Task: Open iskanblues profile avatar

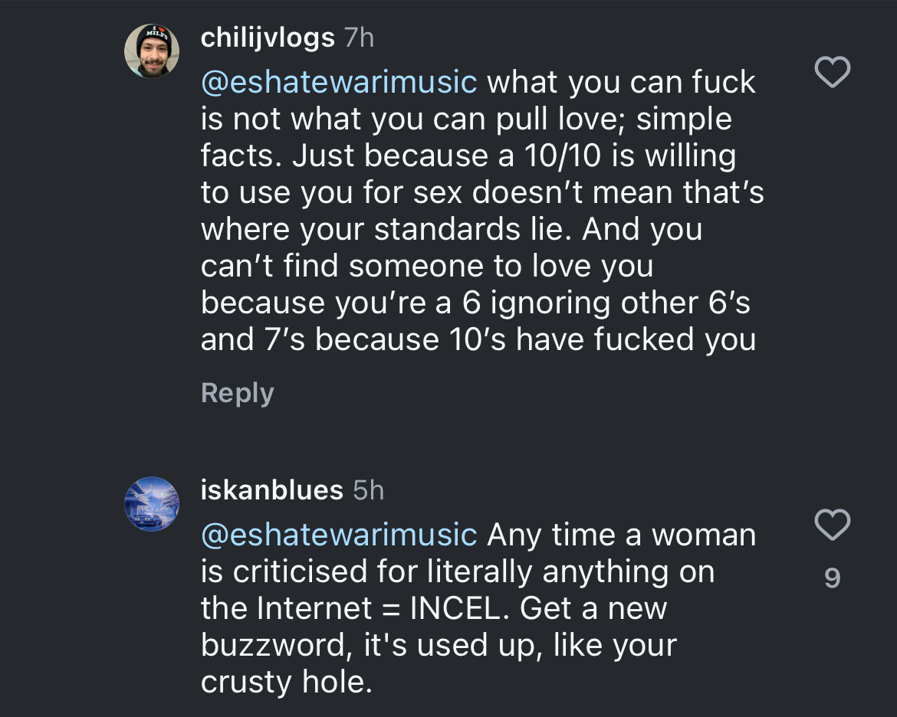Action: (x=152, y=503)
